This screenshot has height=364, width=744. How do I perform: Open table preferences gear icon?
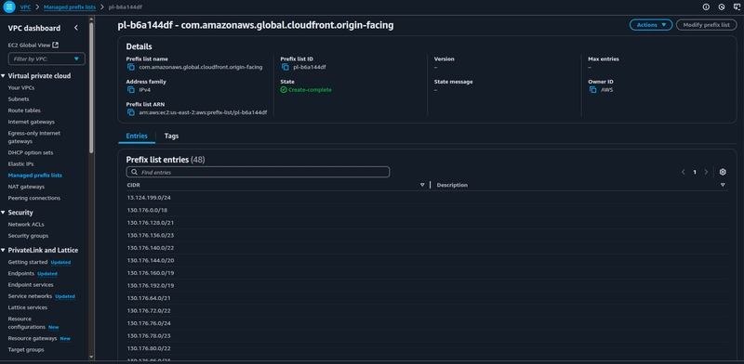click(x=723, y=172)
